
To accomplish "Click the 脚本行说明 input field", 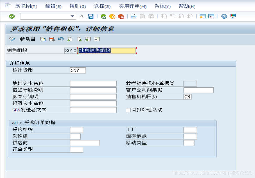I will click(x=93, y=97).
